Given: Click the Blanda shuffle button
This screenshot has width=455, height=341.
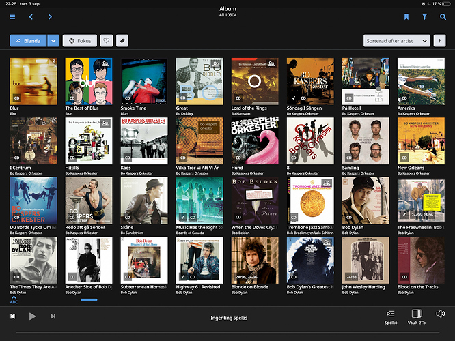Looking at the screenshot, I should click(28, 41).
